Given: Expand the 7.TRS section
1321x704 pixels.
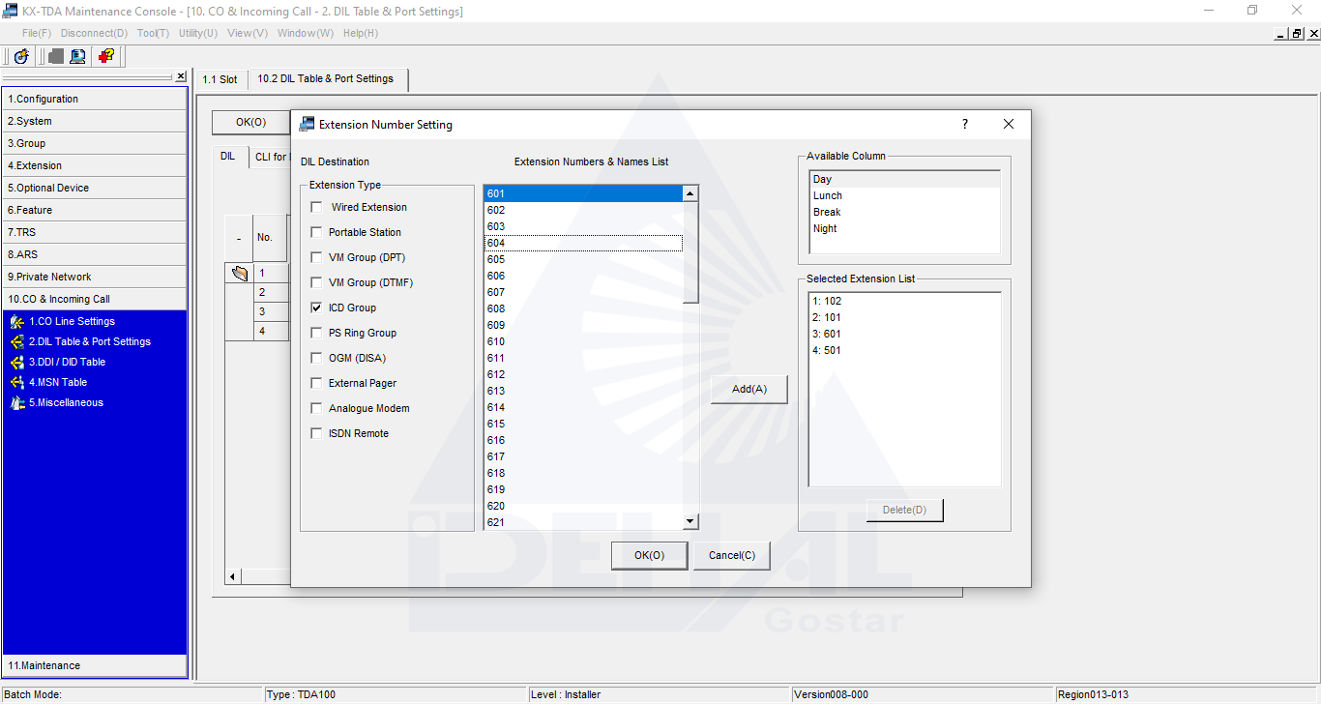Looking at the screenshot, I should tap(95, 232).
